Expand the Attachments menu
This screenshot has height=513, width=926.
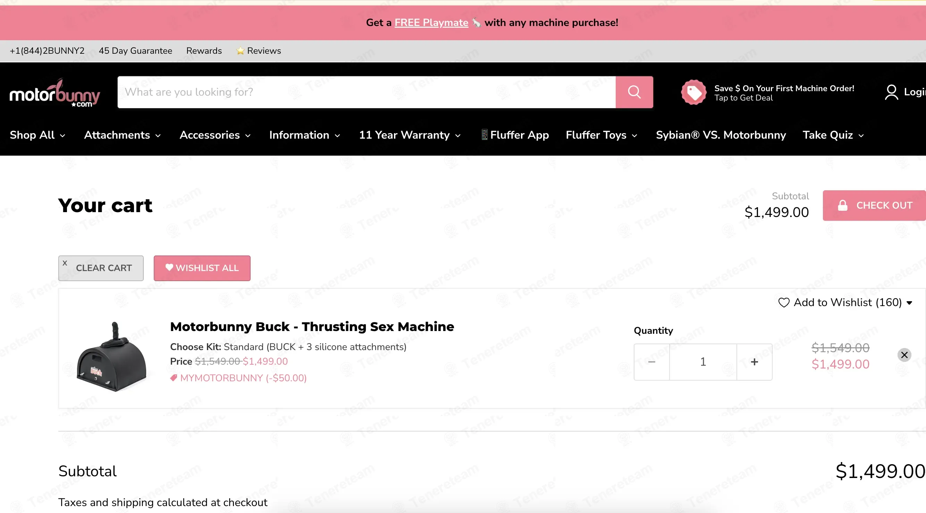coord(122,135)
